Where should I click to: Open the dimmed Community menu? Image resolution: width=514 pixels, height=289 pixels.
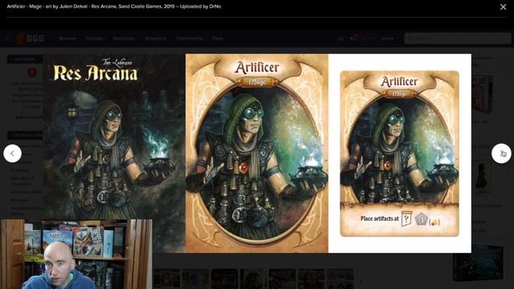coord(191,39)
